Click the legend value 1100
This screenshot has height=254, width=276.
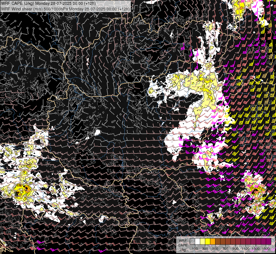pyautogui.click(x=245, y=249)
